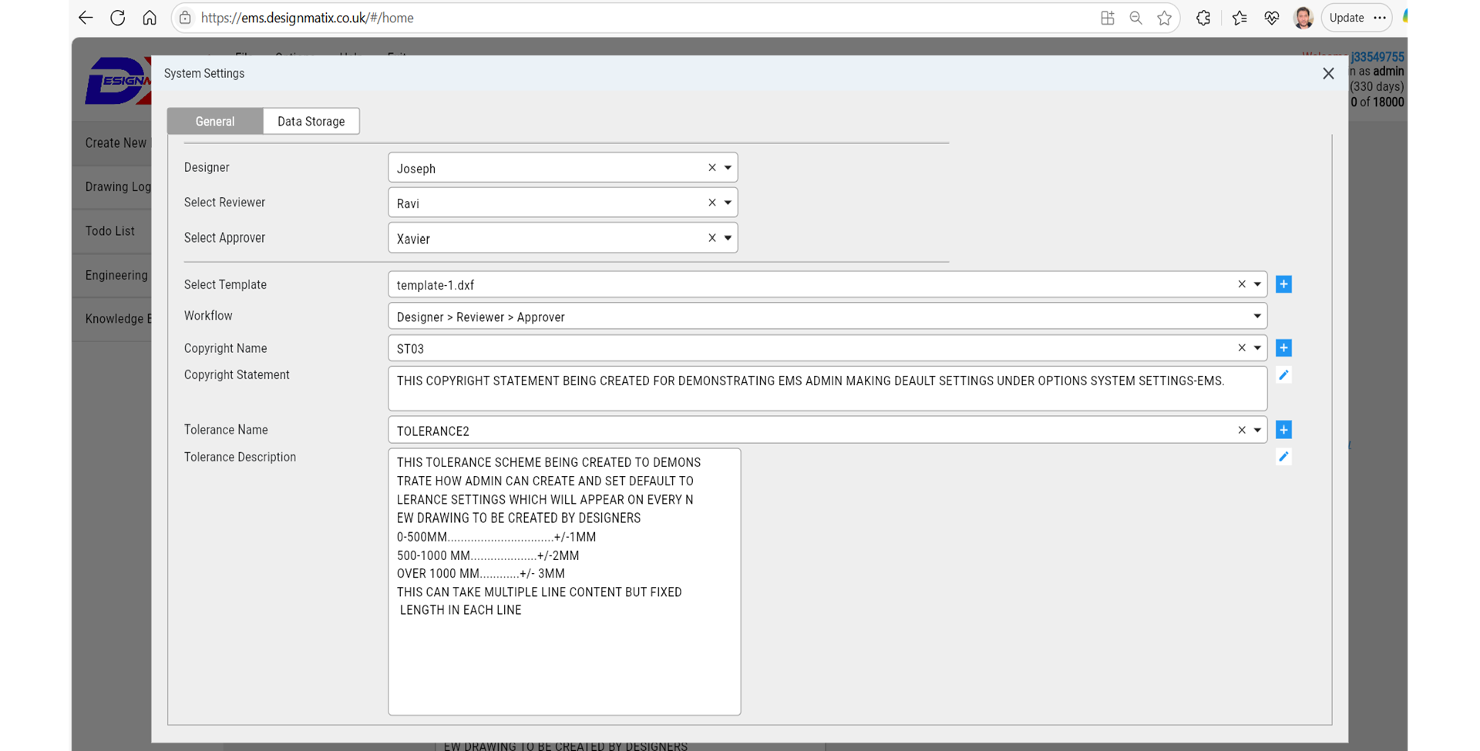Click the browser Update button
The image size is (1480, 751).
tap(1347, 18)
